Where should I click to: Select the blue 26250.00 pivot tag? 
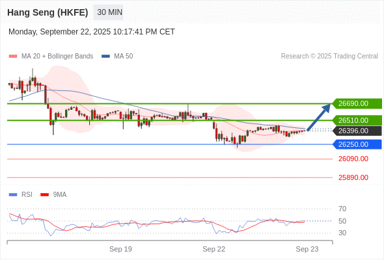pyautogui.click(x=357, y=144)
